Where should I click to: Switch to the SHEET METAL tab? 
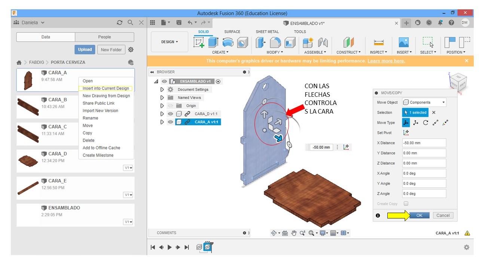(267, 32)
